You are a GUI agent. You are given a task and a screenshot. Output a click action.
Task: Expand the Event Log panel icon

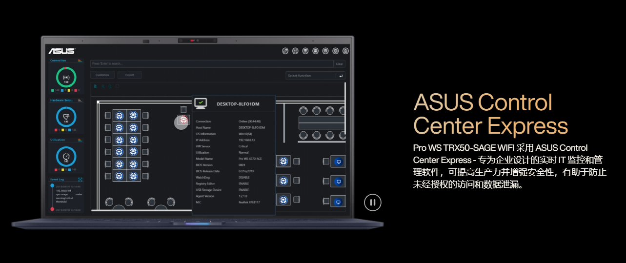pyautogui.click(x=80, y=180)
